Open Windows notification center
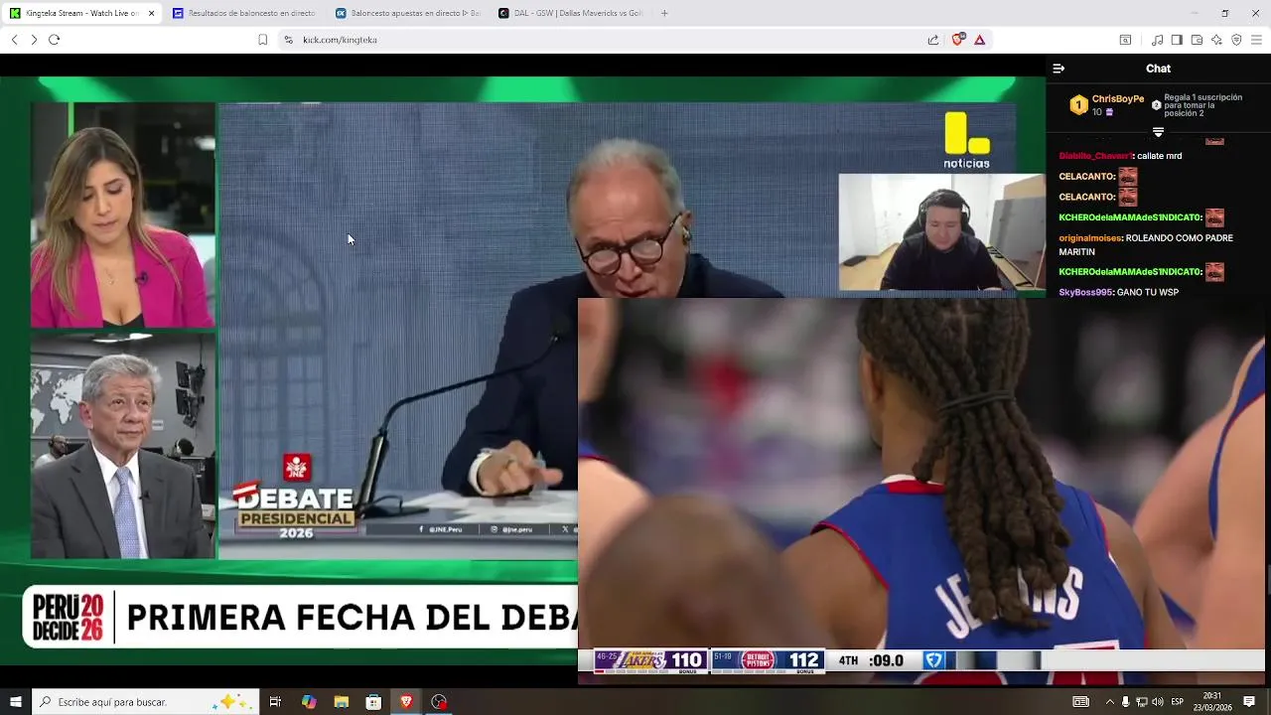This screenshot has width=1271, height=715. 1249,702
